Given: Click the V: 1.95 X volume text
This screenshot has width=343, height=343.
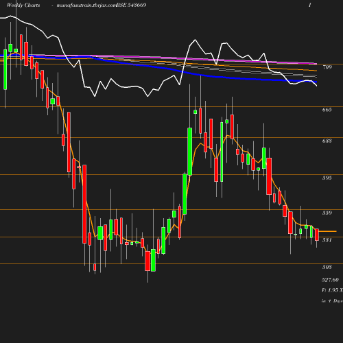Looking at the screenshot, I should coord(332,290).
